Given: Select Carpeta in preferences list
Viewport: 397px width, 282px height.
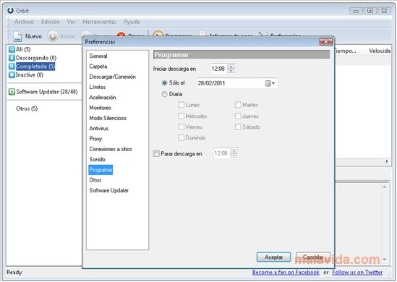Looking at the screenshot, I should [x=98, y=67].
